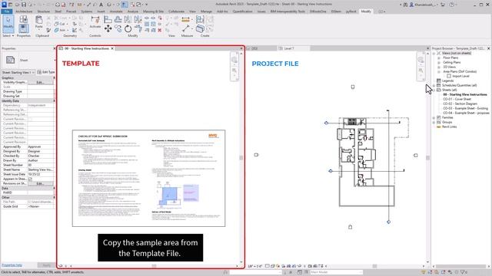492x276 pixels.
Task: Click the Thin Lines icon in quick access toolbar
Action: click(125, 5)
